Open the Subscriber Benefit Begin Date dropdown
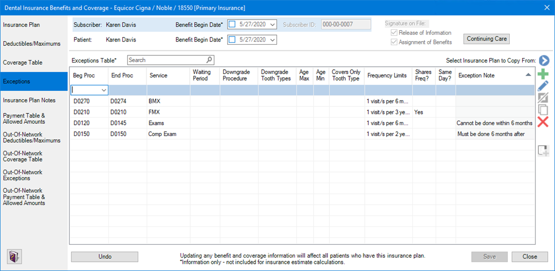This screenshot has height=271, width=555. [x=272, y=24]
